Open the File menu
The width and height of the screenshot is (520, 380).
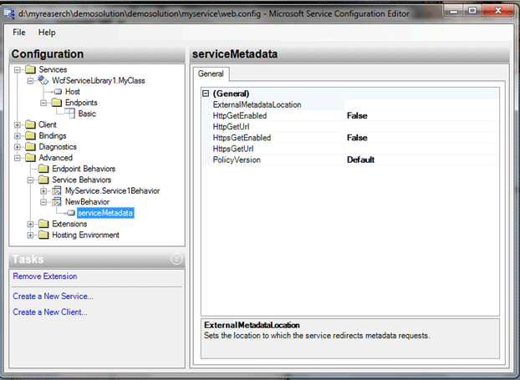19,33
